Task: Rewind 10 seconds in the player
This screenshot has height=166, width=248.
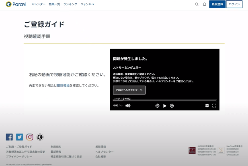Action: (x=158, y=106)
